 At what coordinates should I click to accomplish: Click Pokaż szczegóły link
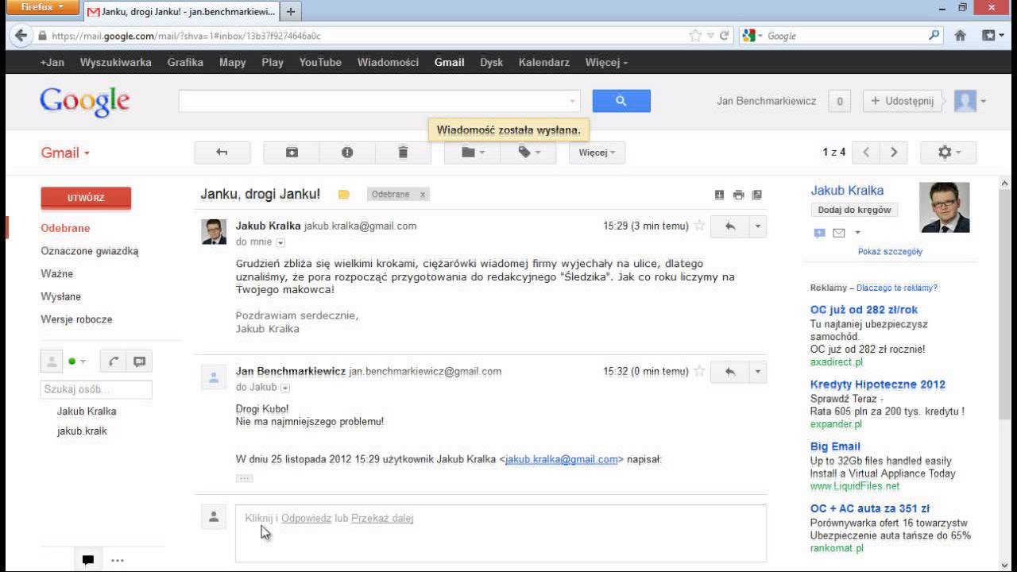(890, 252)
